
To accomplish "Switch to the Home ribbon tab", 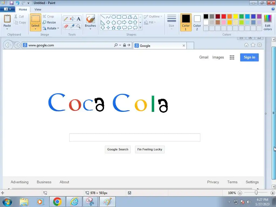I will [x=23, y=9].
